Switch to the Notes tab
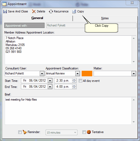Viewport: 140px width, 141px height. pos(105,18)
